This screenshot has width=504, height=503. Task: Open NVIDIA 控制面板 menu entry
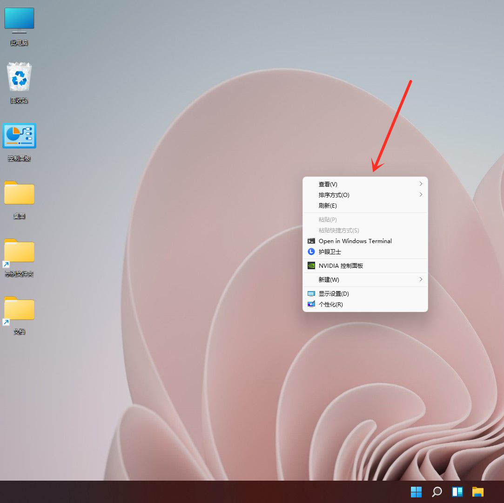[x=340, y=266]
